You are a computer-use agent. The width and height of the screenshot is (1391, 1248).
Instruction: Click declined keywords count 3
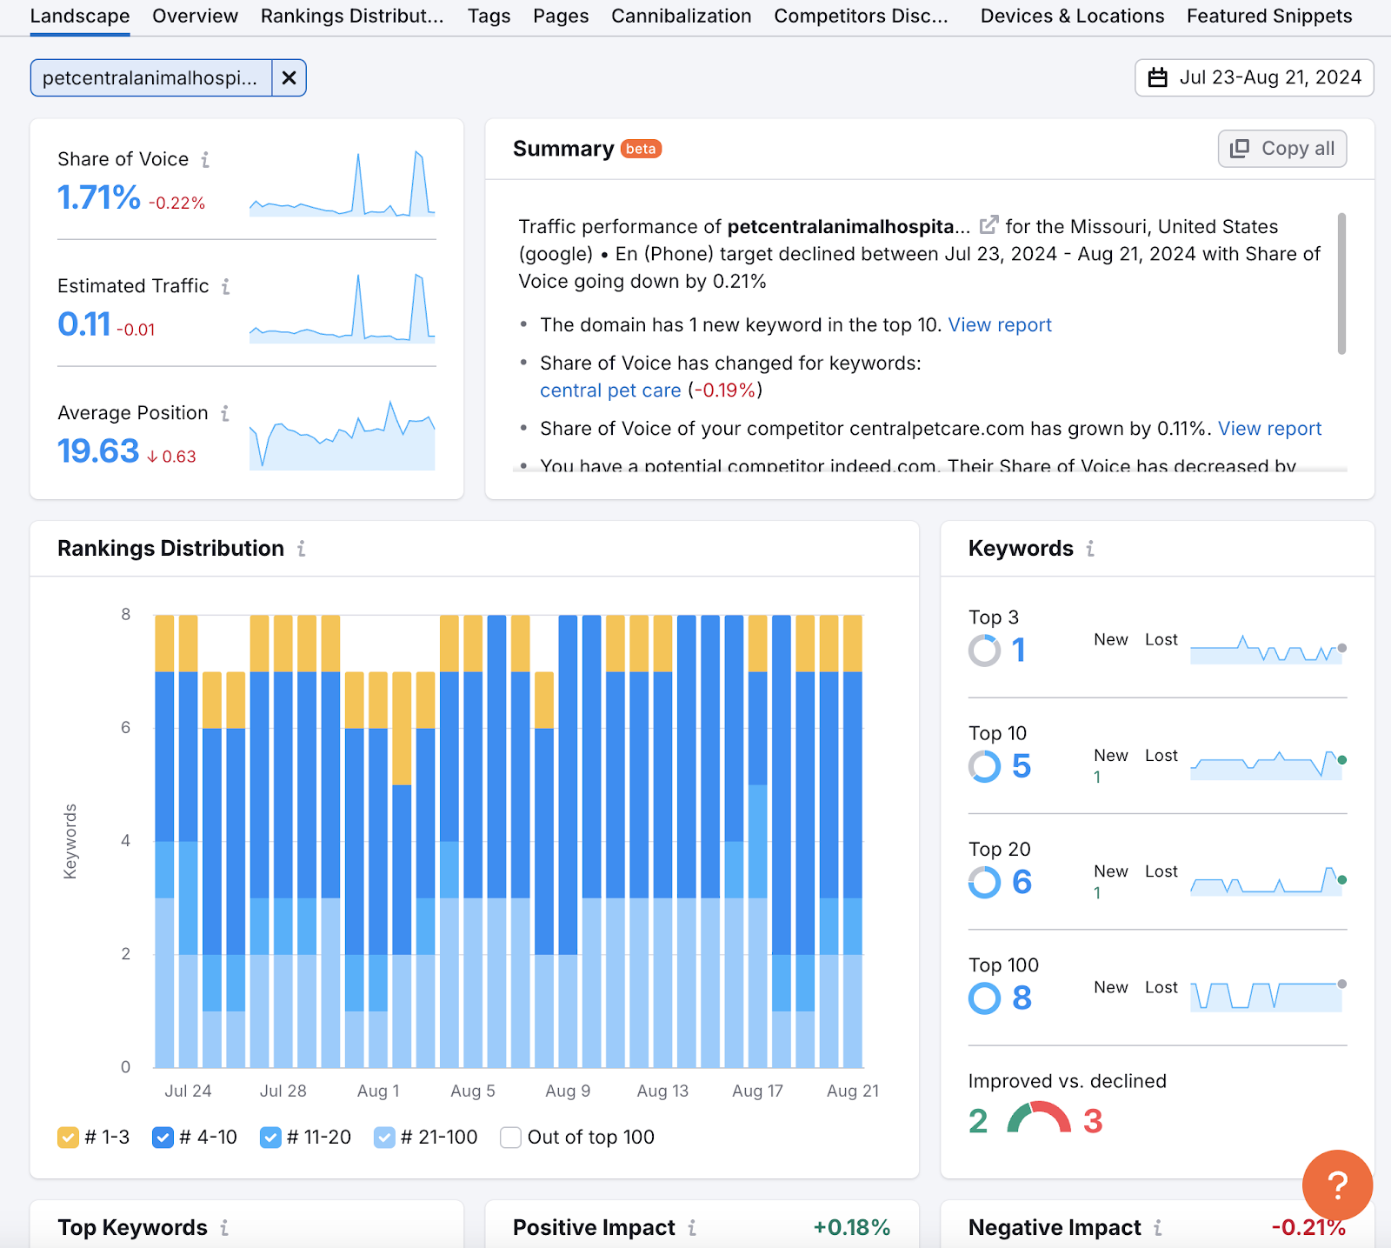(1093, 1121)
